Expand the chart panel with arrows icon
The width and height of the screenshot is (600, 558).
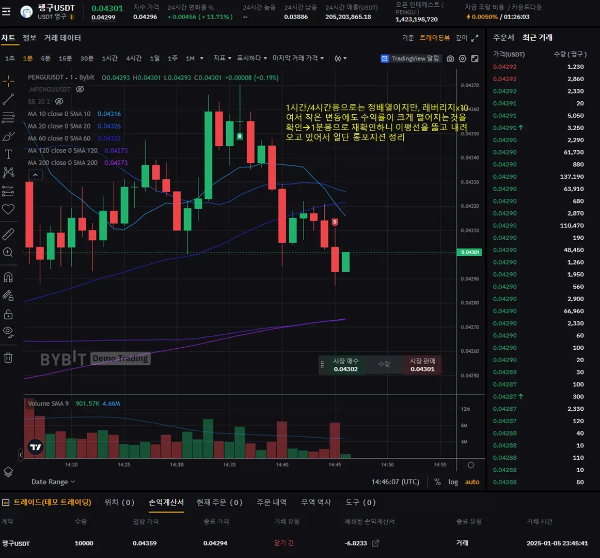click(475, 38)
